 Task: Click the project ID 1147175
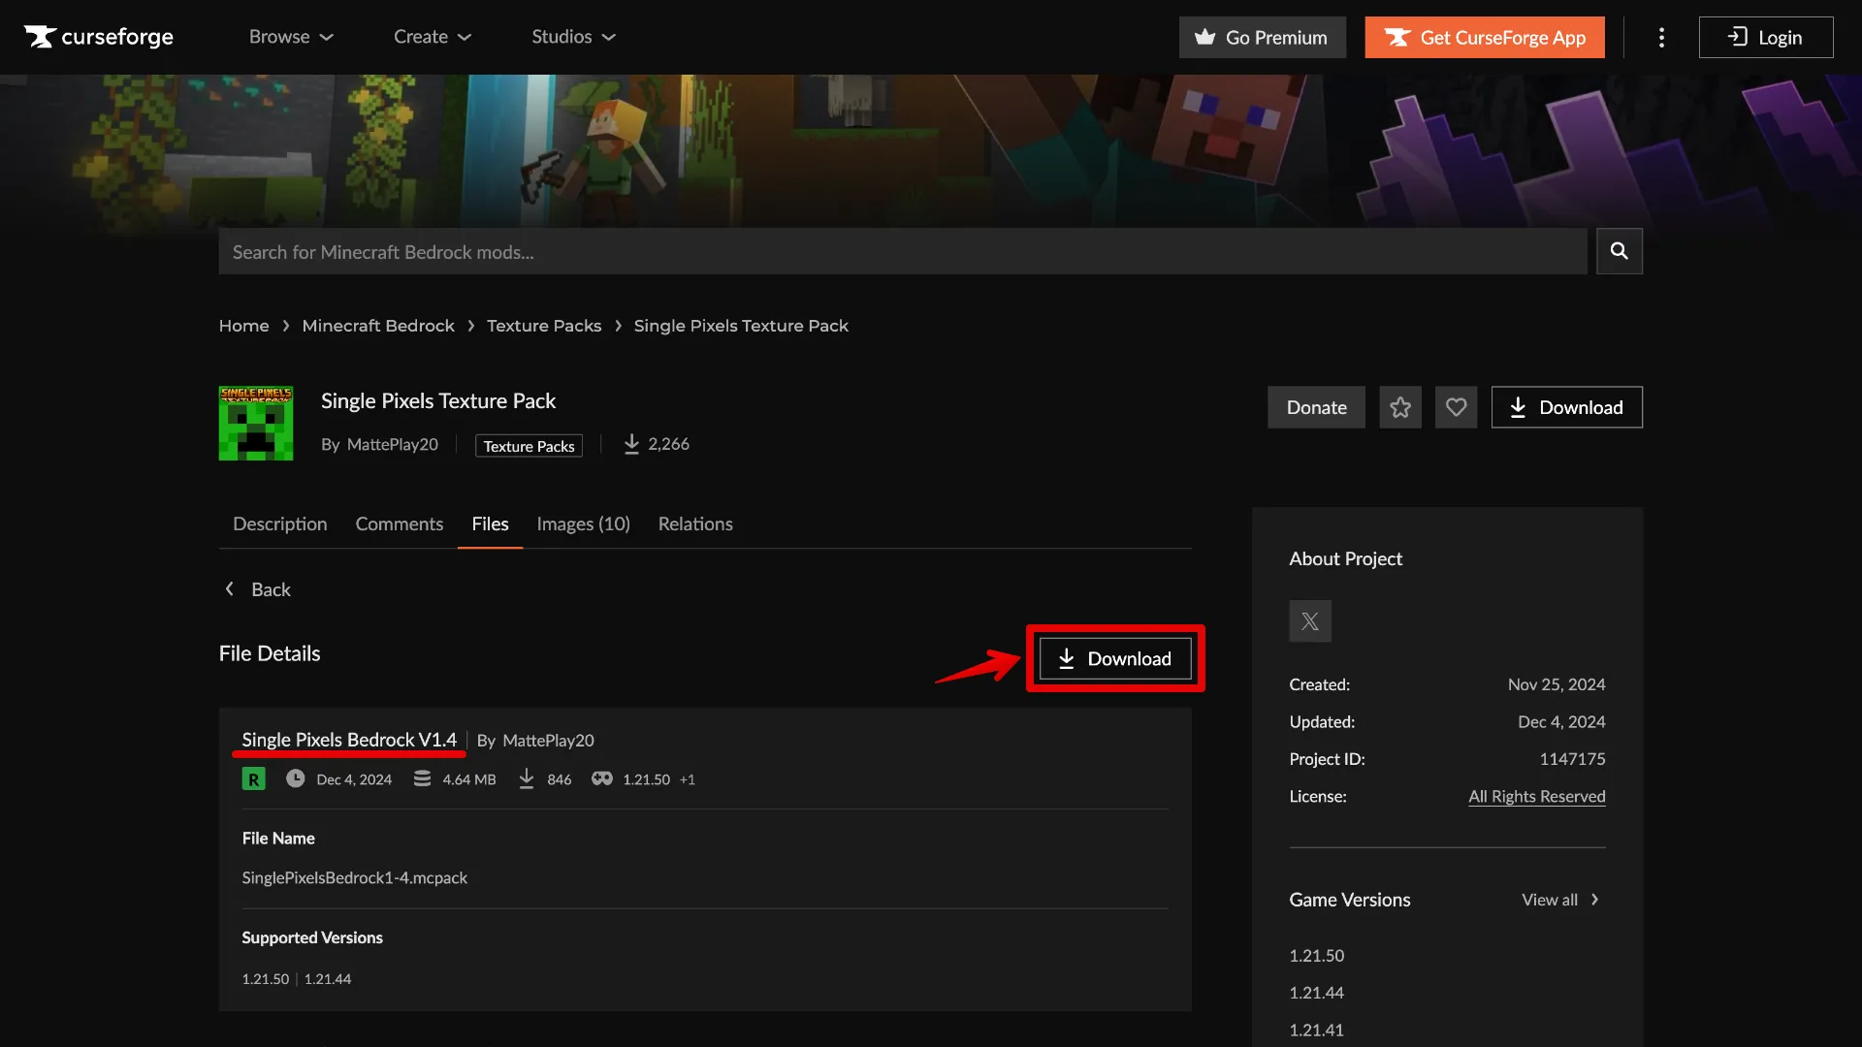click(1572, 759)
